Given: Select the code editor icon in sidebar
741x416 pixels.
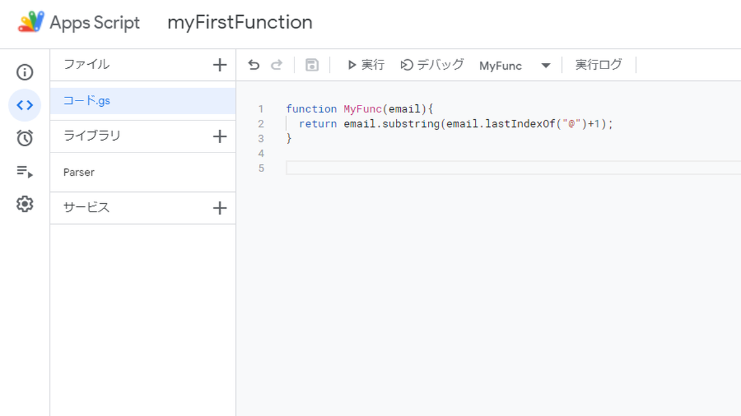Looking at the screenshot, I should [x=25, y=105].
